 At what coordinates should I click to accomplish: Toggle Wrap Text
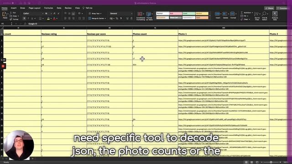tap(95, 14)
